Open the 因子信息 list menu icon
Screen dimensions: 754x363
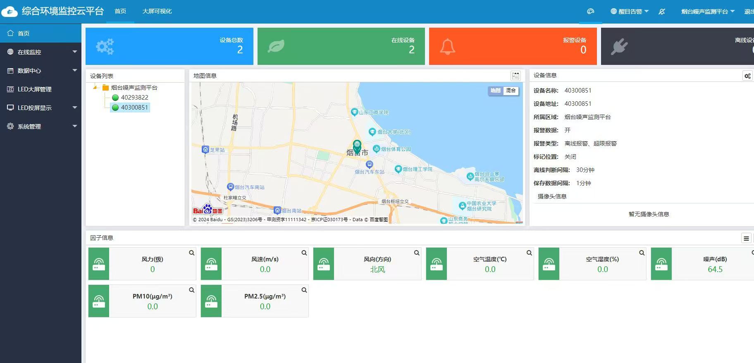click(746, 238)
